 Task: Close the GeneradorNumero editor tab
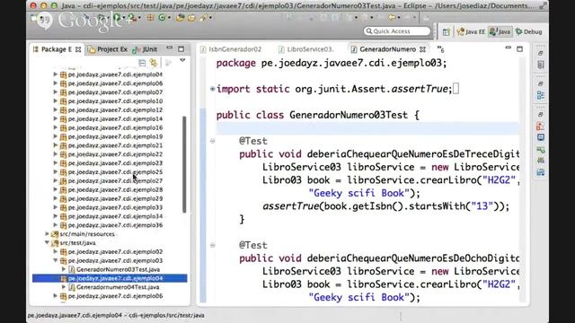click(x=423, y=49)
